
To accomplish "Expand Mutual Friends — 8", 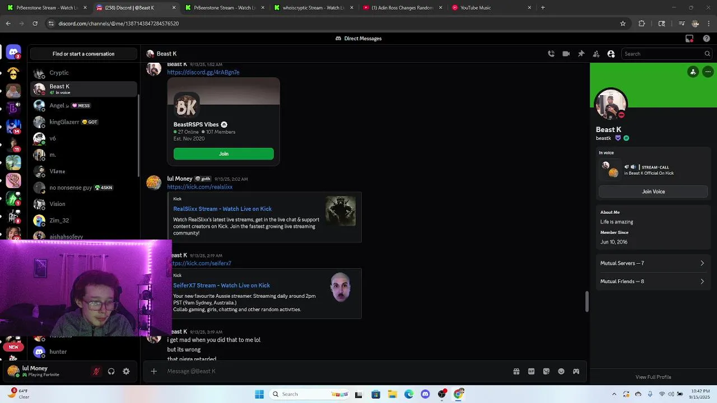I will click(x=653, y=282).
